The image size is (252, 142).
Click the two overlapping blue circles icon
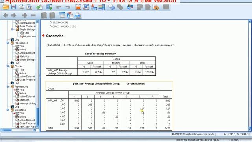click(x=111, y=7)
